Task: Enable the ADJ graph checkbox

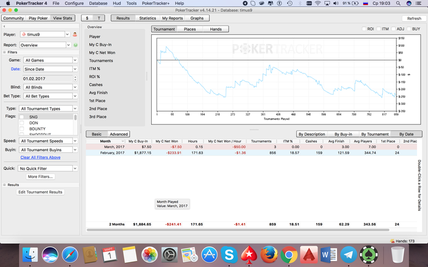Action: (394, 29)
